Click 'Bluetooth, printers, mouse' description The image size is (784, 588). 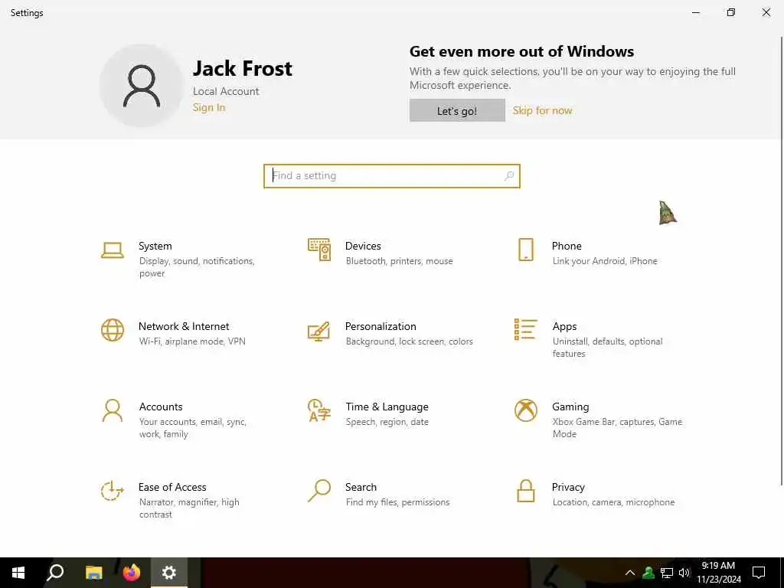399,261
